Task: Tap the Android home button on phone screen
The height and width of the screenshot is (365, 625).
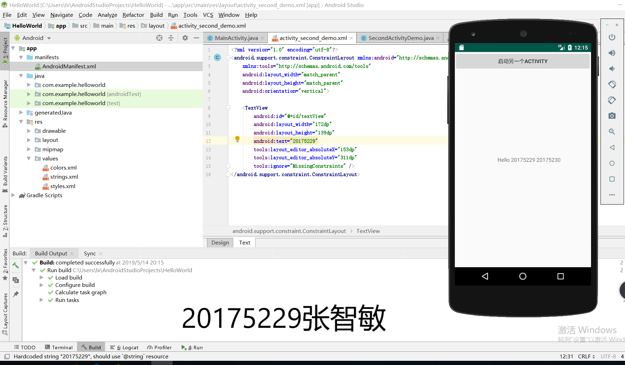Action: (523, 276)
